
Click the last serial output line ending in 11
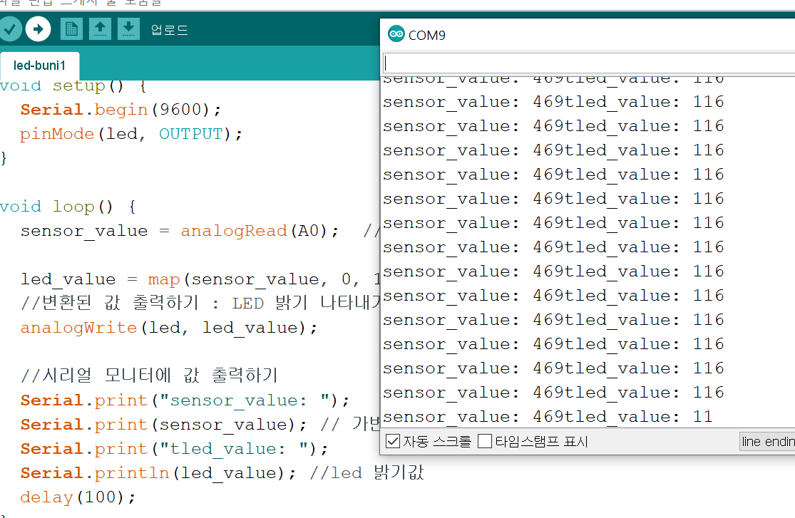click(548, 417)
